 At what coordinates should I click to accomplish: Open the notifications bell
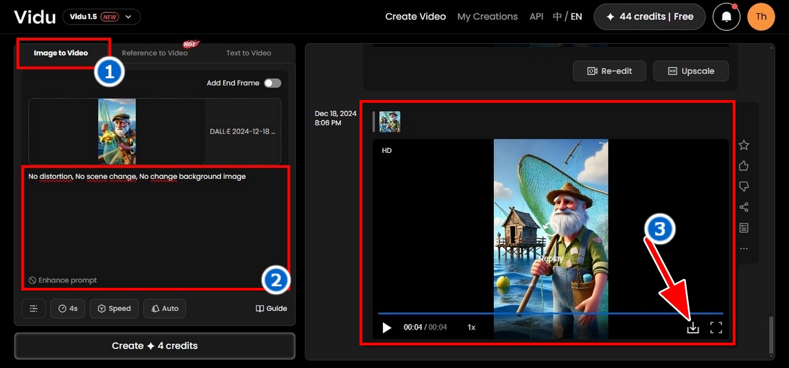pyautogui.click(x=726, y=16)
